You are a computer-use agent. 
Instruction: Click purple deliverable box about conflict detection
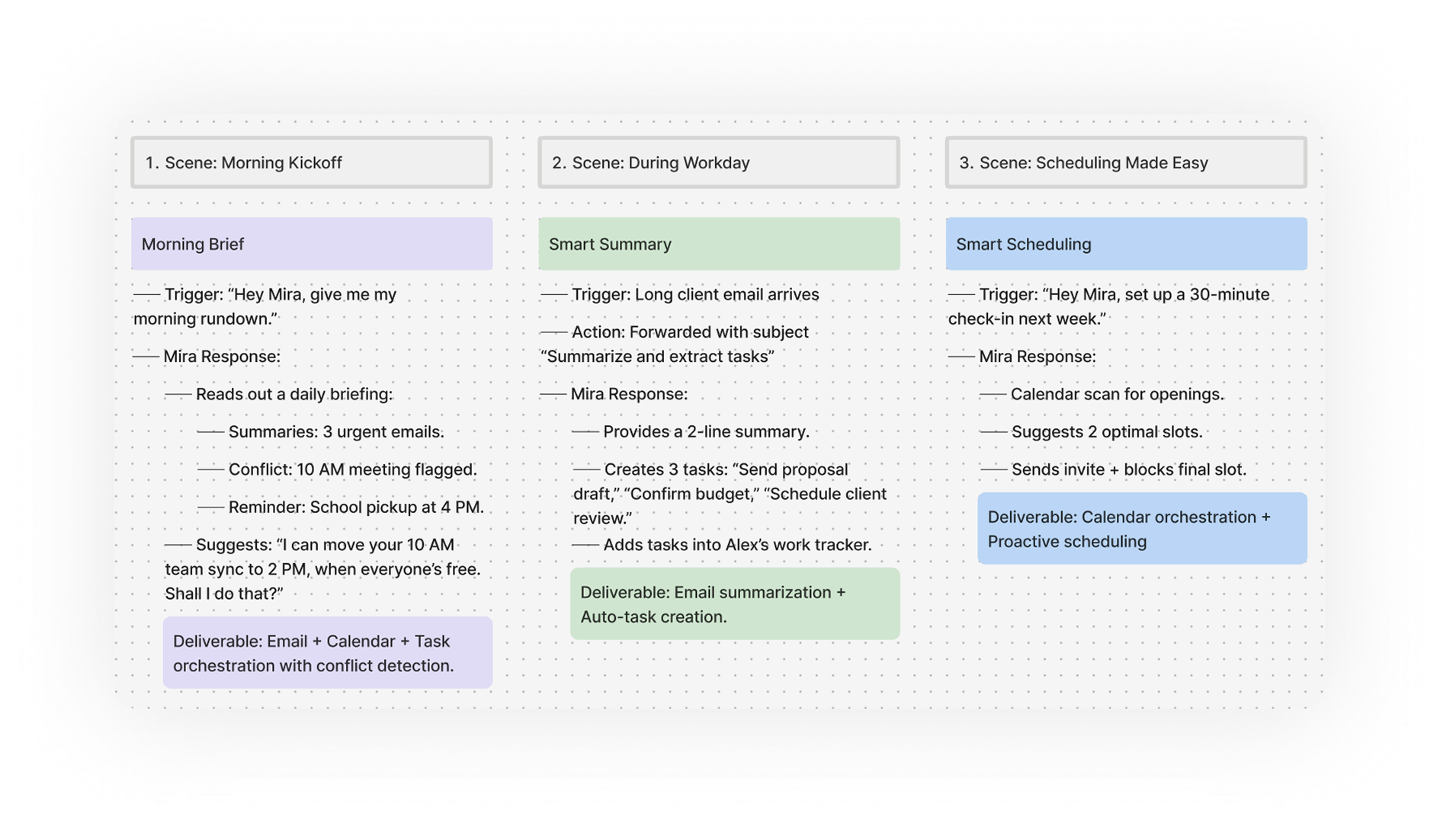pyautogui.click(x=328, y=653)
